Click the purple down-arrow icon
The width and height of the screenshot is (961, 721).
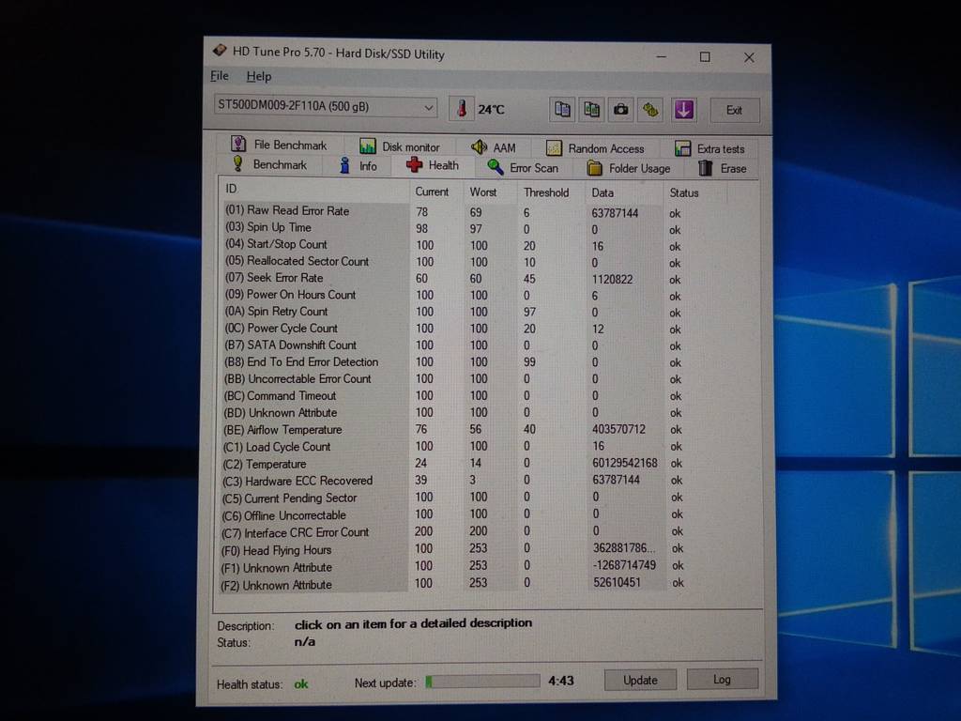(683, 109)
